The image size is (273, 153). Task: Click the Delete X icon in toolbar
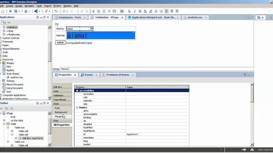(109, 11)
